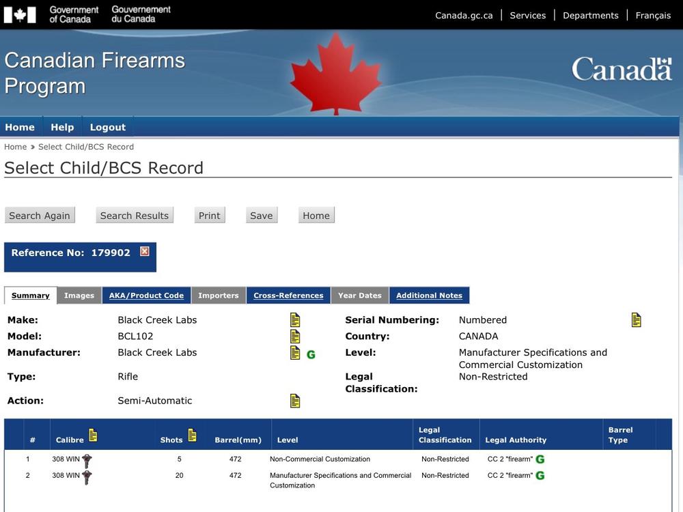Viewport: 683px width, 512px height.
Task: Open the Services link in top bar
Action: pyautogui.click(x=527, y=15)
